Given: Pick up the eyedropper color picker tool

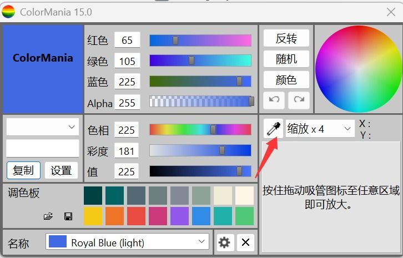Looking at the screenshot, I should click(273, 128).
